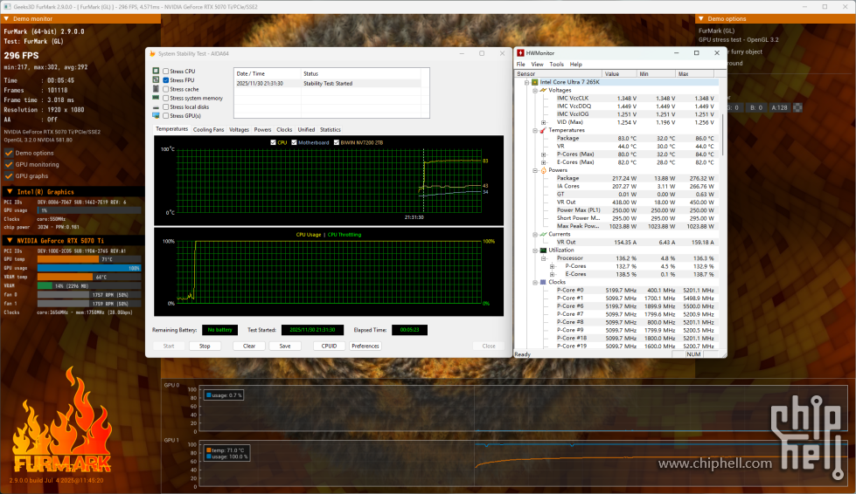Enable the Stress CPU checkbox
Viewport: 856px width, 494px height.
(x=166, y=71)
